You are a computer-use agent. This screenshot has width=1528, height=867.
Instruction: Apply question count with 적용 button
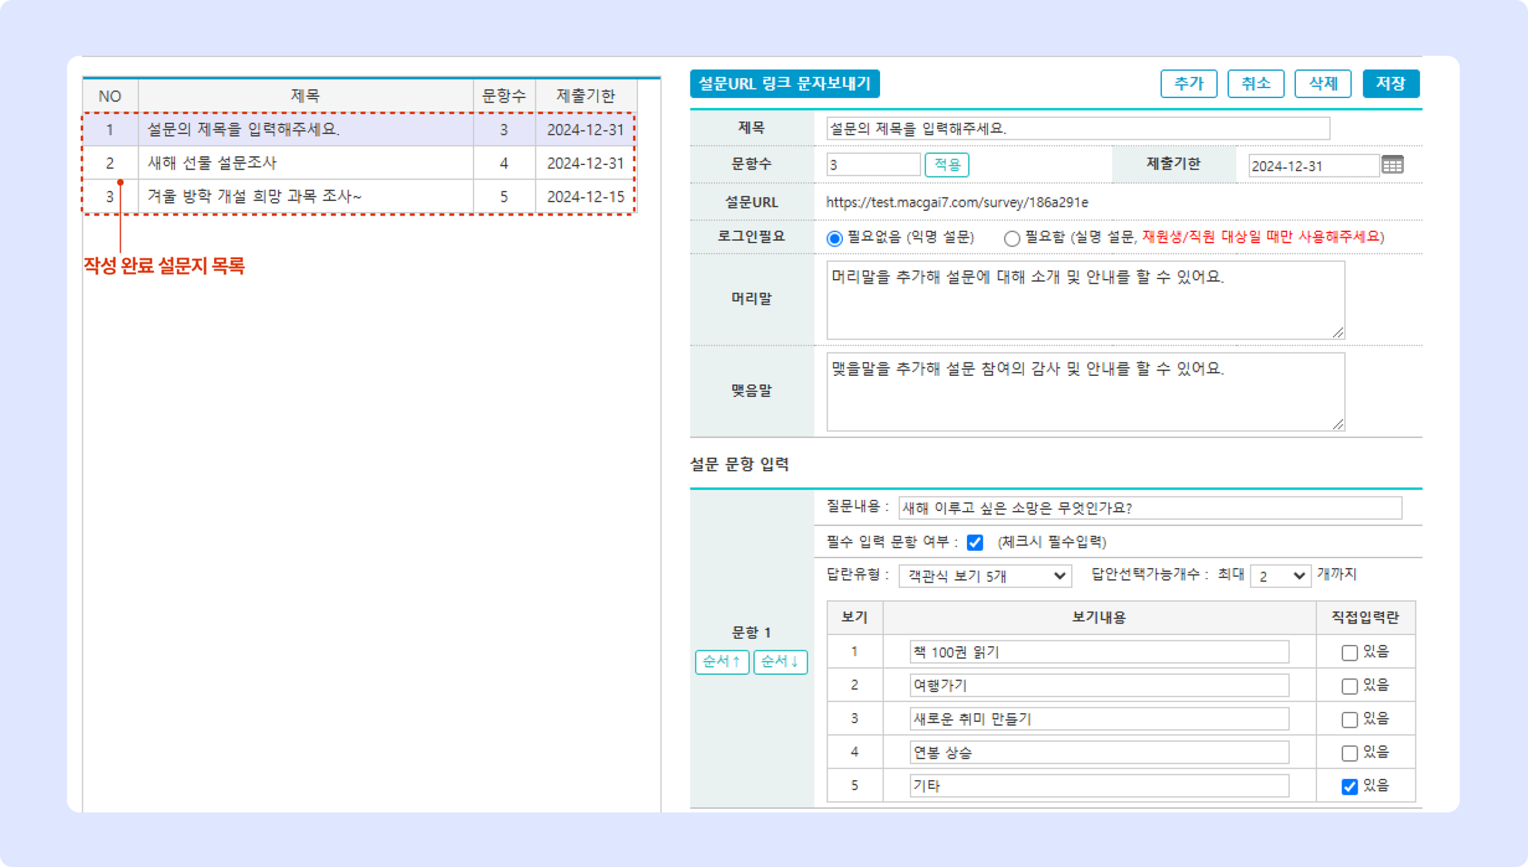tap(947, 165)
